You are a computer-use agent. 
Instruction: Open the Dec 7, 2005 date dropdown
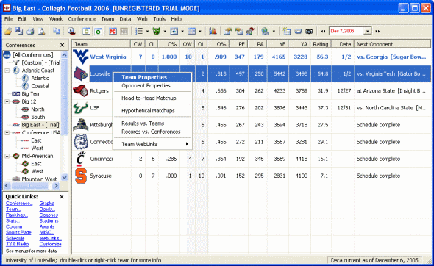tap(368, 31)
